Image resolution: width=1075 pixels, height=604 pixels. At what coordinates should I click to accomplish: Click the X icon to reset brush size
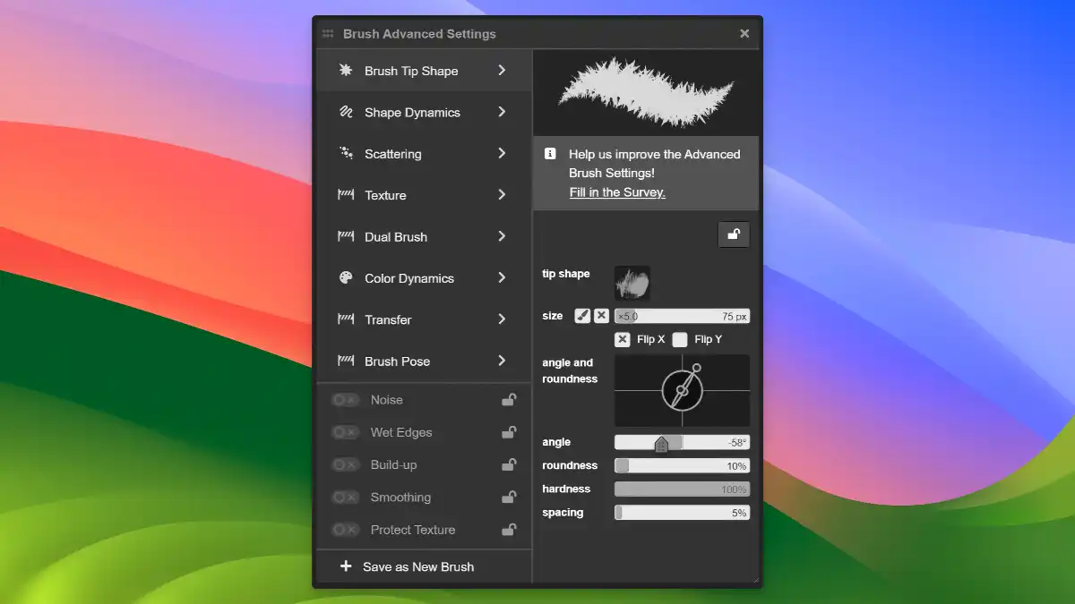tap(601, 315)
